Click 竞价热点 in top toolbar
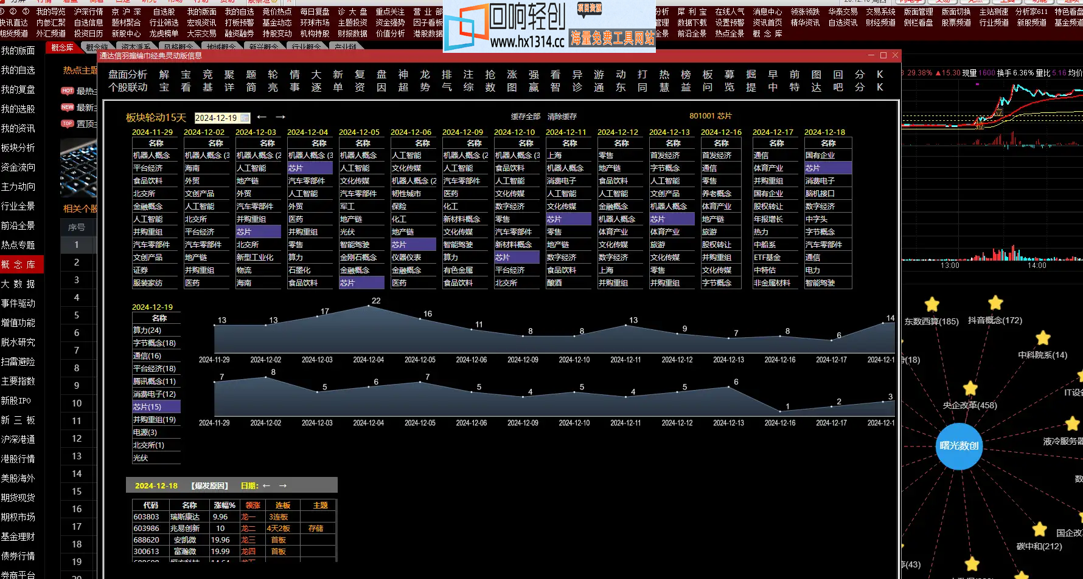 click(277, 12)
